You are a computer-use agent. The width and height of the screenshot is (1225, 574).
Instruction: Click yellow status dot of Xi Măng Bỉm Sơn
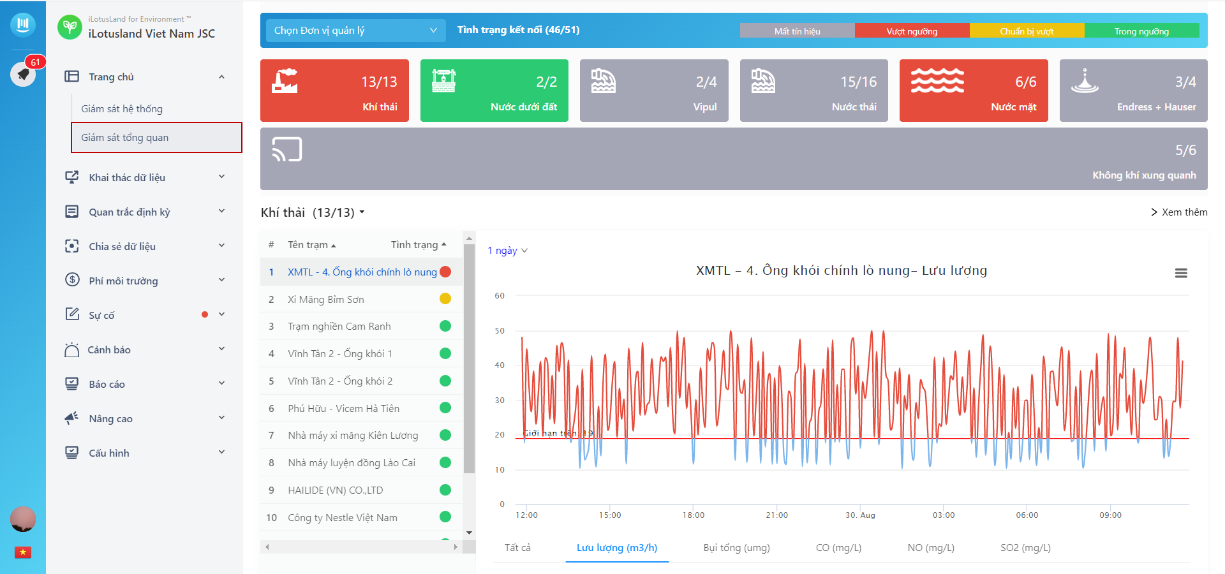445,298
